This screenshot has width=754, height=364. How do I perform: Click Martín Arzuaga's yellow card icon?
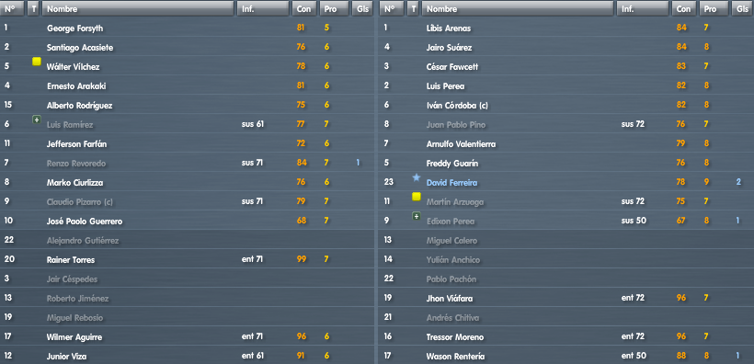[417, 196]
